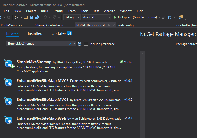Switch to the RouteConfig.cs tab
This screenshot has width=197, height=138.
pyautogui.click(x=12, y=25)
